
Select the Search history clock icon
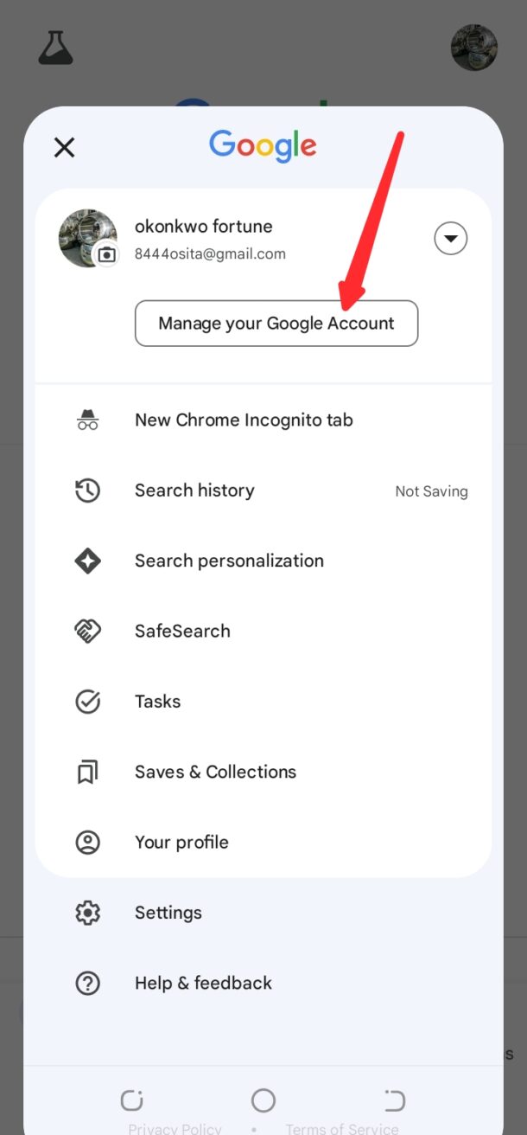87,491
